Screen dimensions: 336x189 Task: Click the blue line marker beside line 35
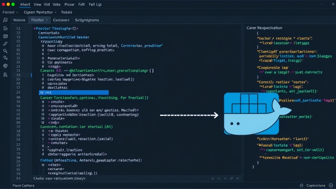pos(31,75)
